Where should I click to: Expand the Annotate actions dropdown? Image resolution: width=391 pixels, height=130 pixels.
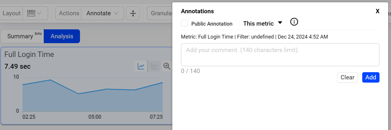pyautogui.click(x=103, y=13)
